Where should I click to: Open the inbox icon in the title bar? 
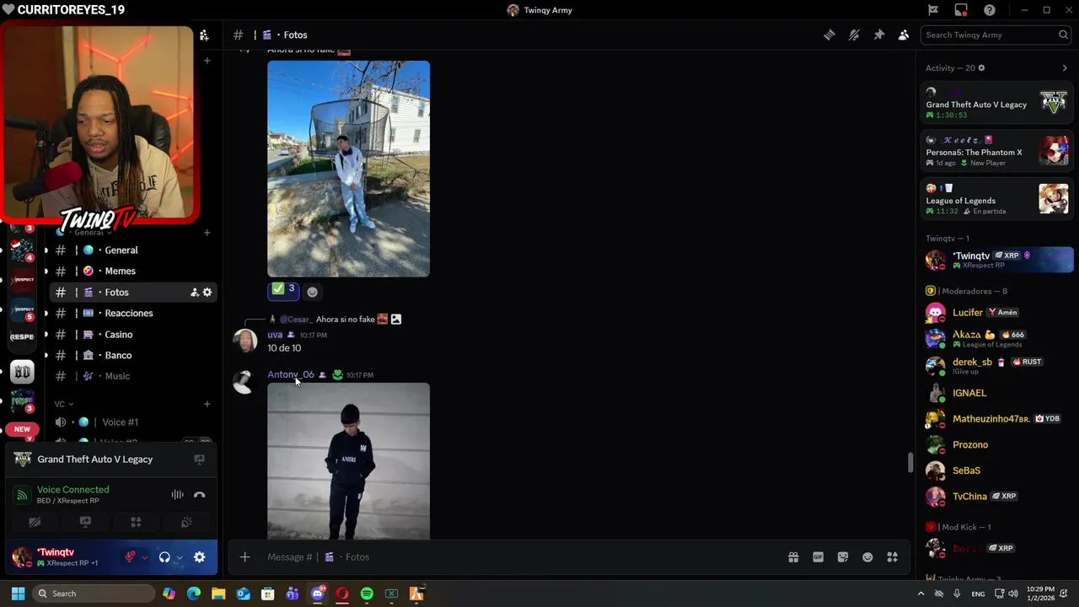tap(961, 10)
